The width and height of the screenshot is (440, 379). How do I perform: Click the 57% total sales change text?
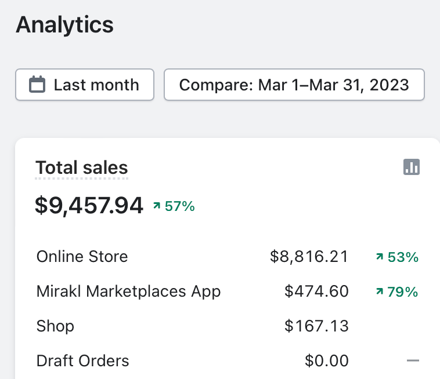[x=180, y=206]
